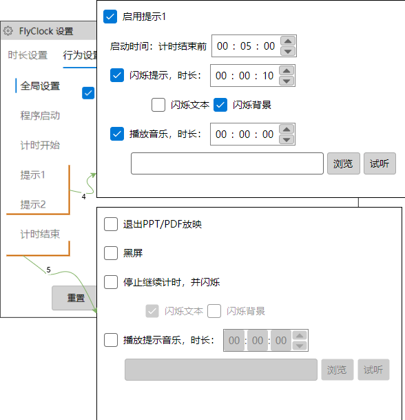Disable the 启用提示1 checkbox
This screenshot has width=405, height=420.
[110, 17]
